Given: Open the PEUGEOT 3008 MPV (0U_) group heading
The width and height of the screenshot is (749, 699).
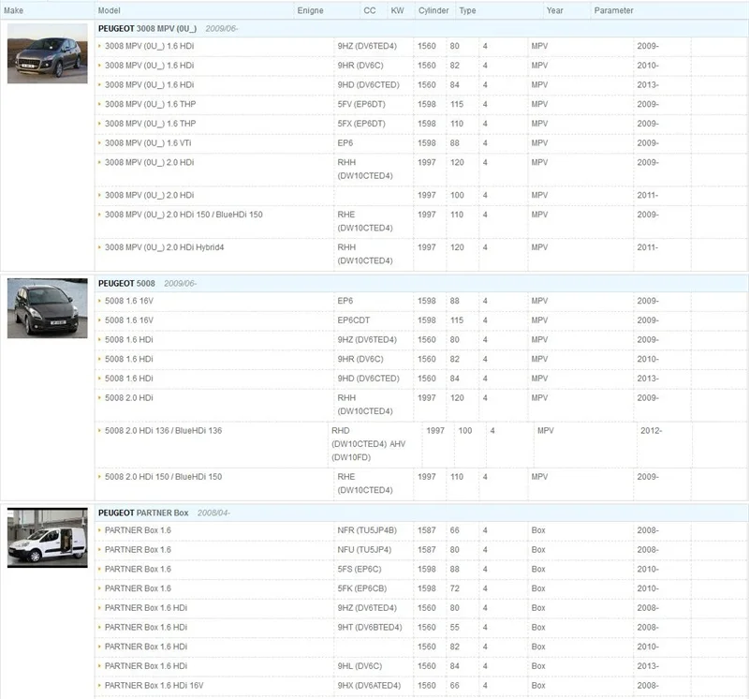Looking at the screenshot, I should coord(148,29).
